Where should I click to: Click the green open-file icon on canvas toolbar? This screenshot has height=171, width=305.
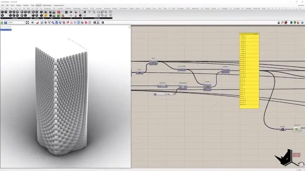2,23
